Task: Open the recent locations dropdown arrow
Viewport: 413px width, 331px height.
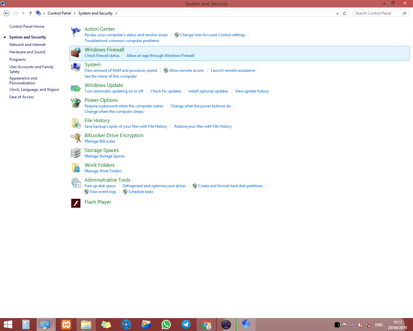Action: (x=23, y=13)
